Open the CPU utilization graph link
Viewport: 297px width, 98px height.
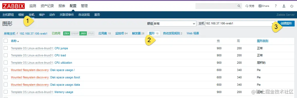click(63, 63)
